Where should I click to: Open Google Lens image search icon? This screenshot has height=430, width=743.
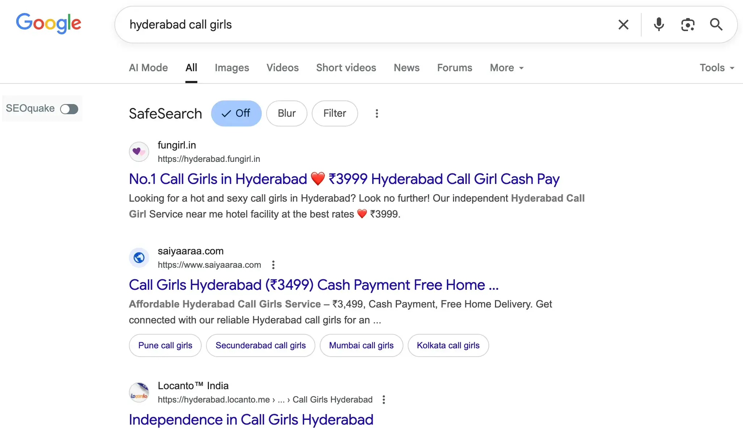pos(687,25)
